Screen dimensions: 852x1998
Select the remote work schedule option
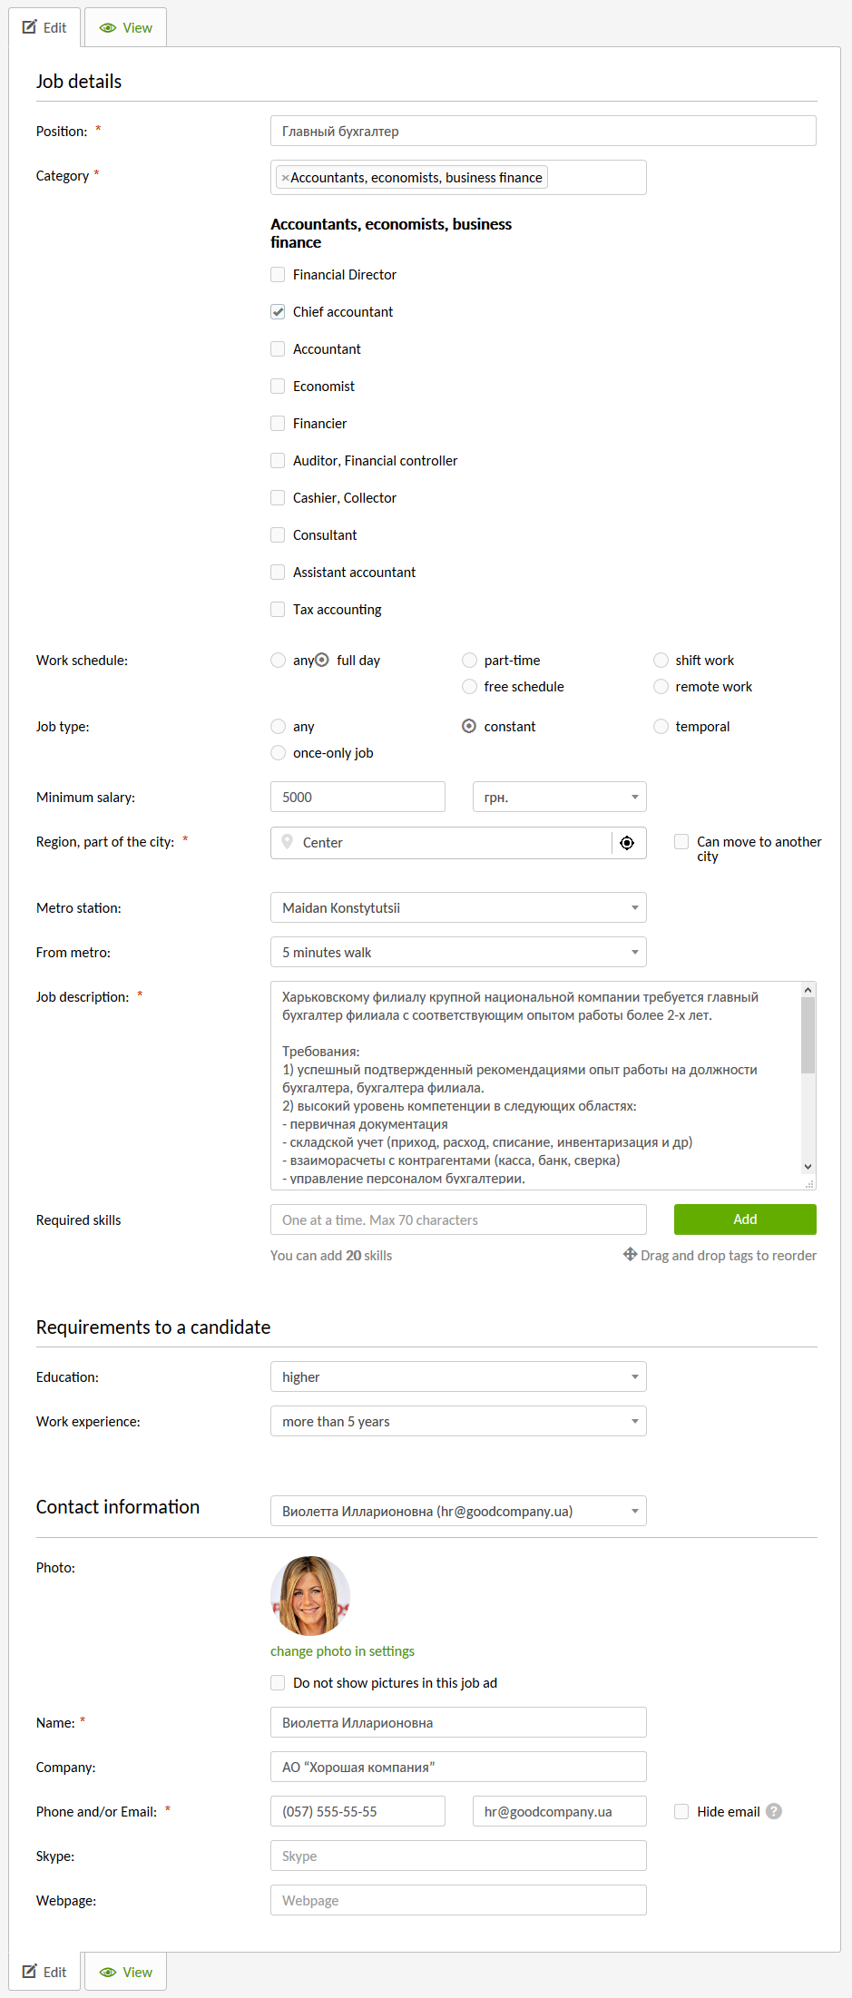click(661, 687)
